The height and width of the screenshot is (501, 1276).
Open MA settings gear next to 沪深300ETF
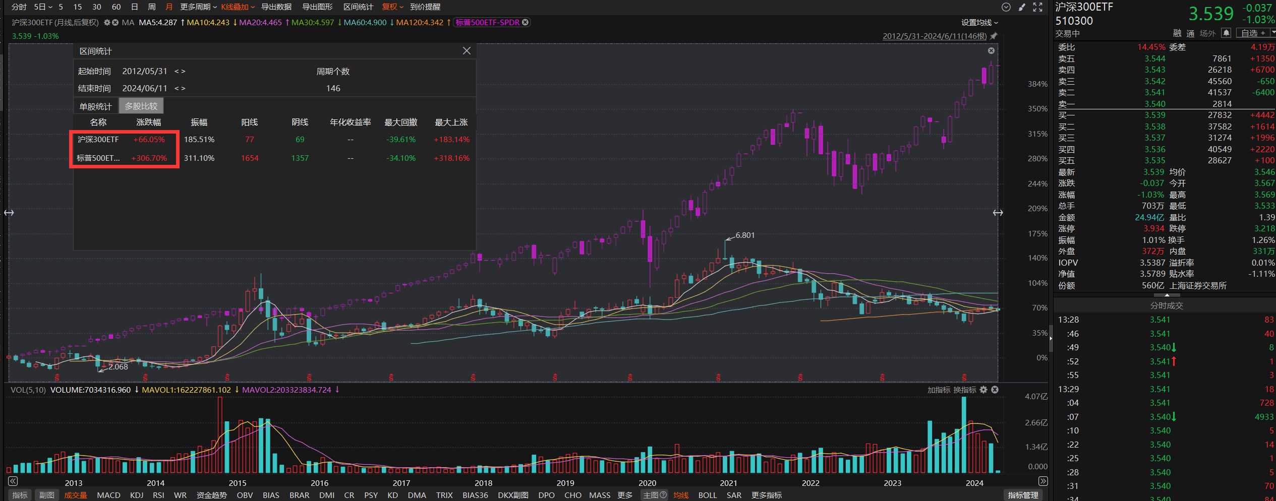[107, 23]
